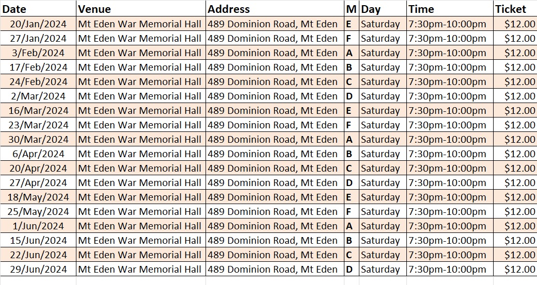Click the 29/Jun/2024 date cell
537x285 pixels.
tap(38, 269)
